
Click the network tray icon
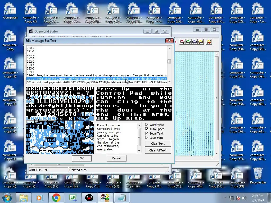click(x=231, y=198)
